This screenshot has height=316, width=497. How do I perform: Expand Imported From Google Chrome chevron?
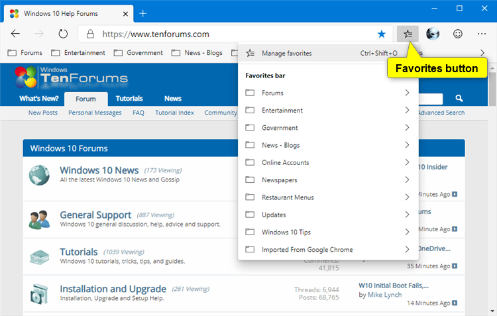[407, 250]
